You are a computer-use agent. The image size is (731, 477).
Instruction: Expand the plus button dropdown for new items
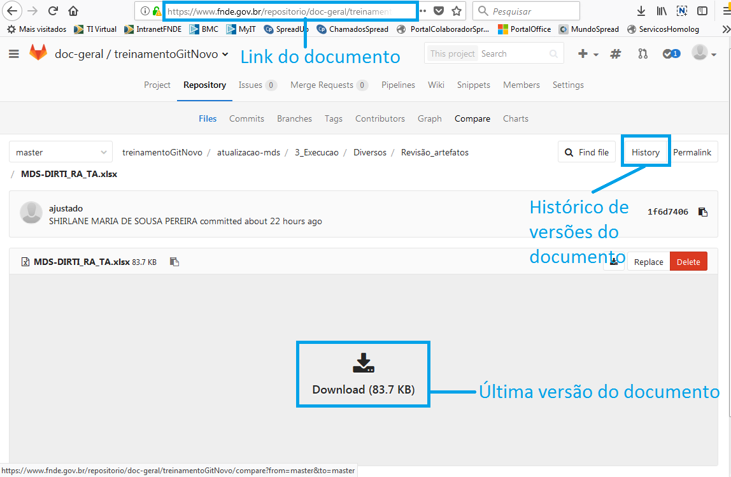coord(588,53)
